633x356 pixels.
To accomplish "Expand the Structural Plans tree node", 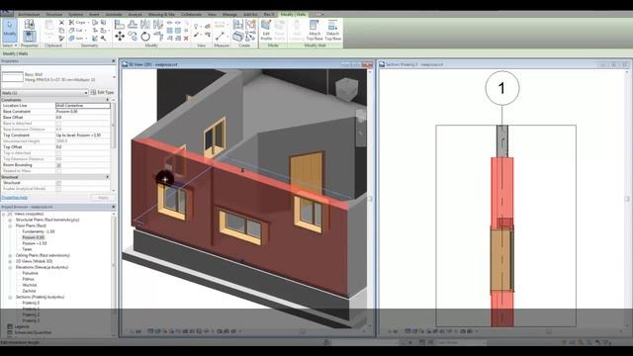I will pyautogui.click(x=10, y=220).
